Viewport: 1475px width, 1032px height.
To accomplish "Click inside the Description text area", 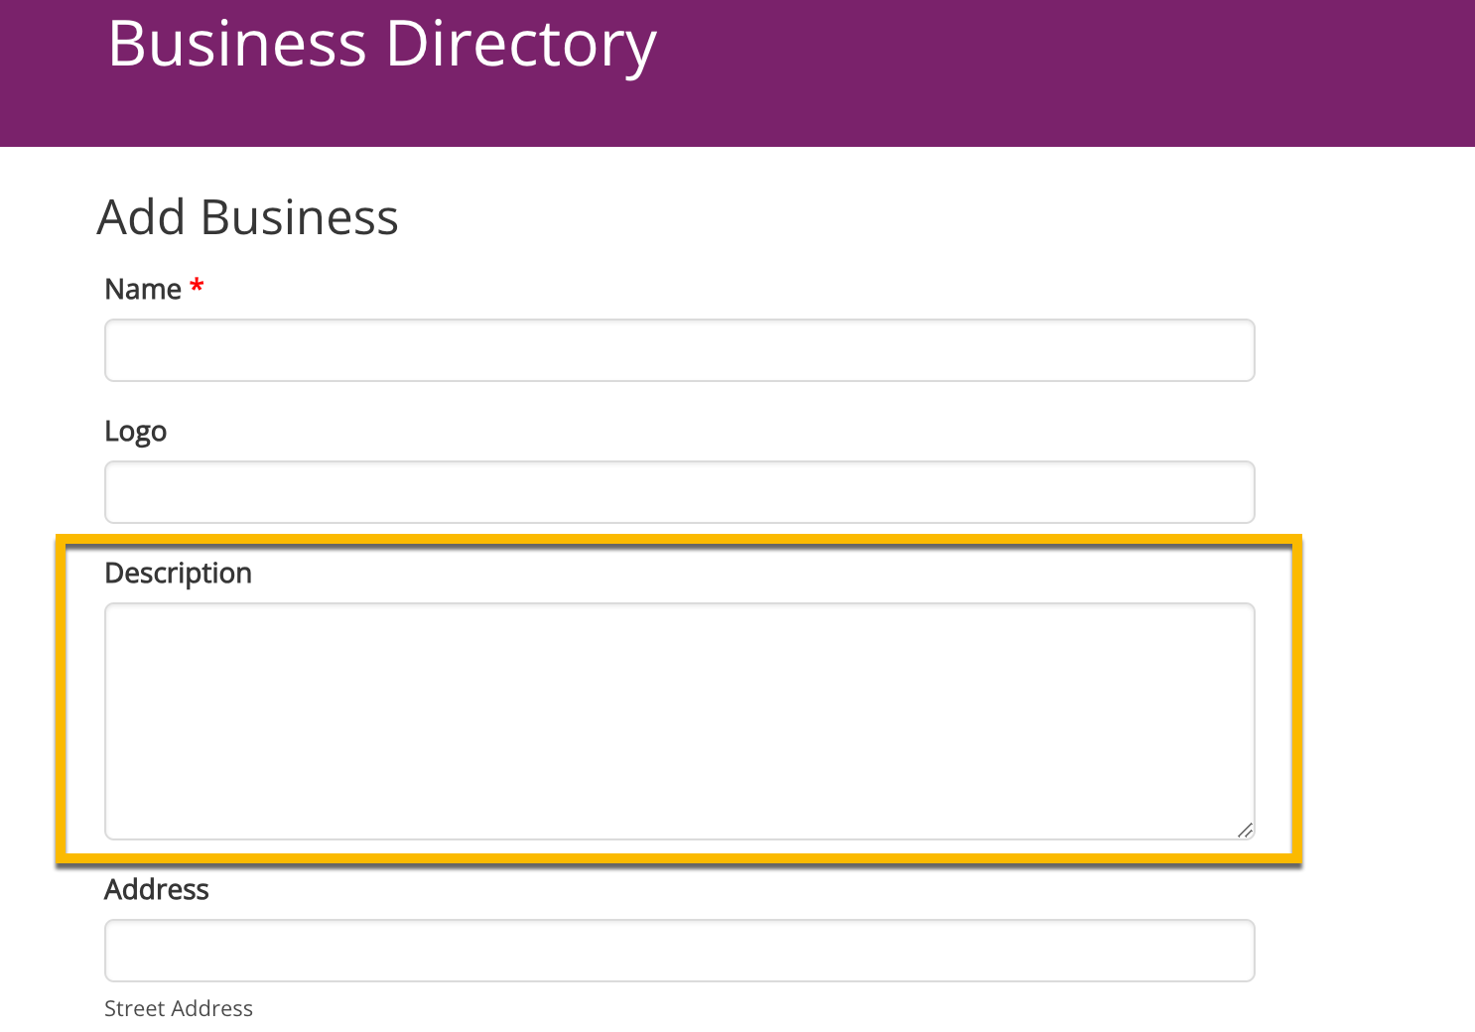I will click(679, 720).
